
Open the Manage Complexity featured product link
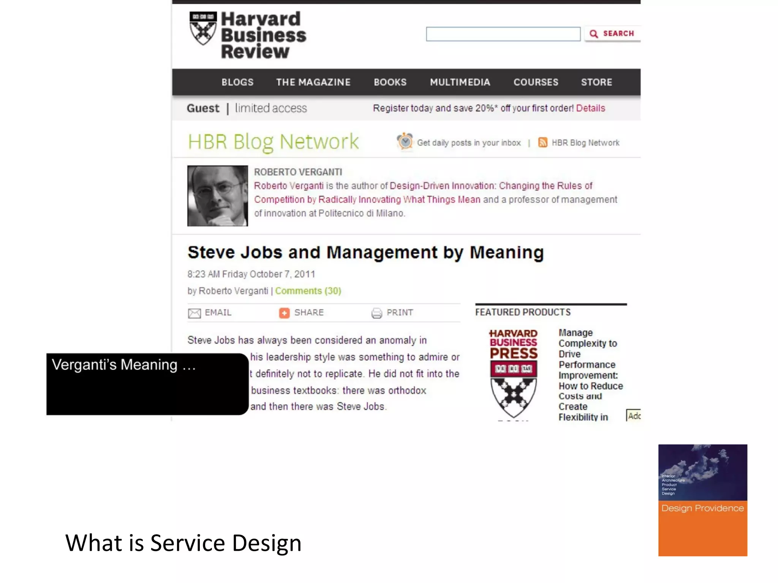[591, 375]
